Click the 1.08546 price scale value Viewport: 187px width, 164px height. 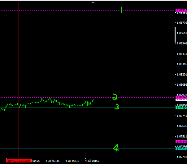[182, 43]
